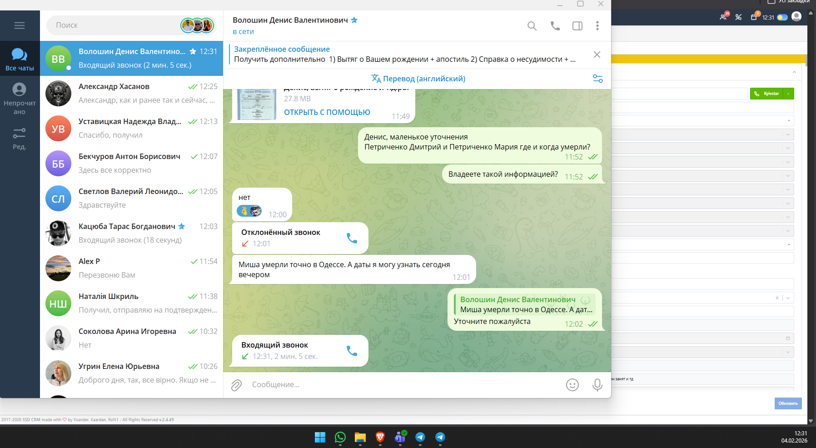This screenshot has width=816, height=448.
Task: Collapse the CRM panel with chevron up
Action: click(794, 72)
